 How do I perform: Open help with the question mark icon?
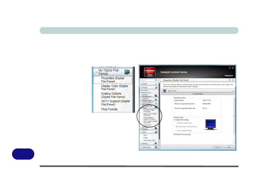(x=233, y=80)
